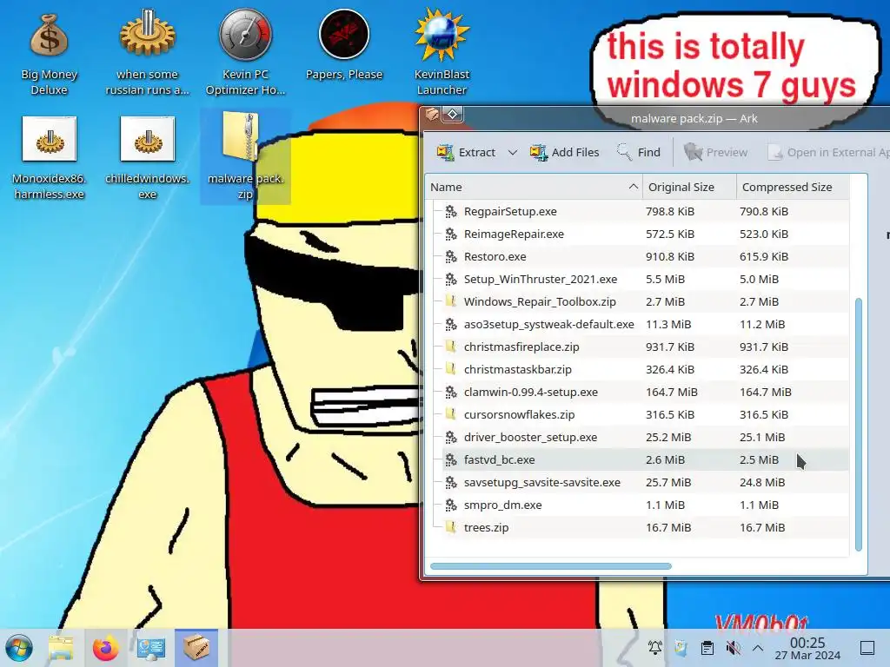The height and width of the screenshot is (667, 890).
Task: Click Add Files in the Ark toolbar
Action: (x=564, y=152)
